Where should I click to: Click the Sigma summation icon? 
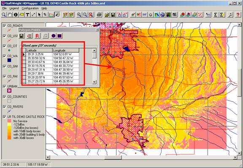coord(216,15)
